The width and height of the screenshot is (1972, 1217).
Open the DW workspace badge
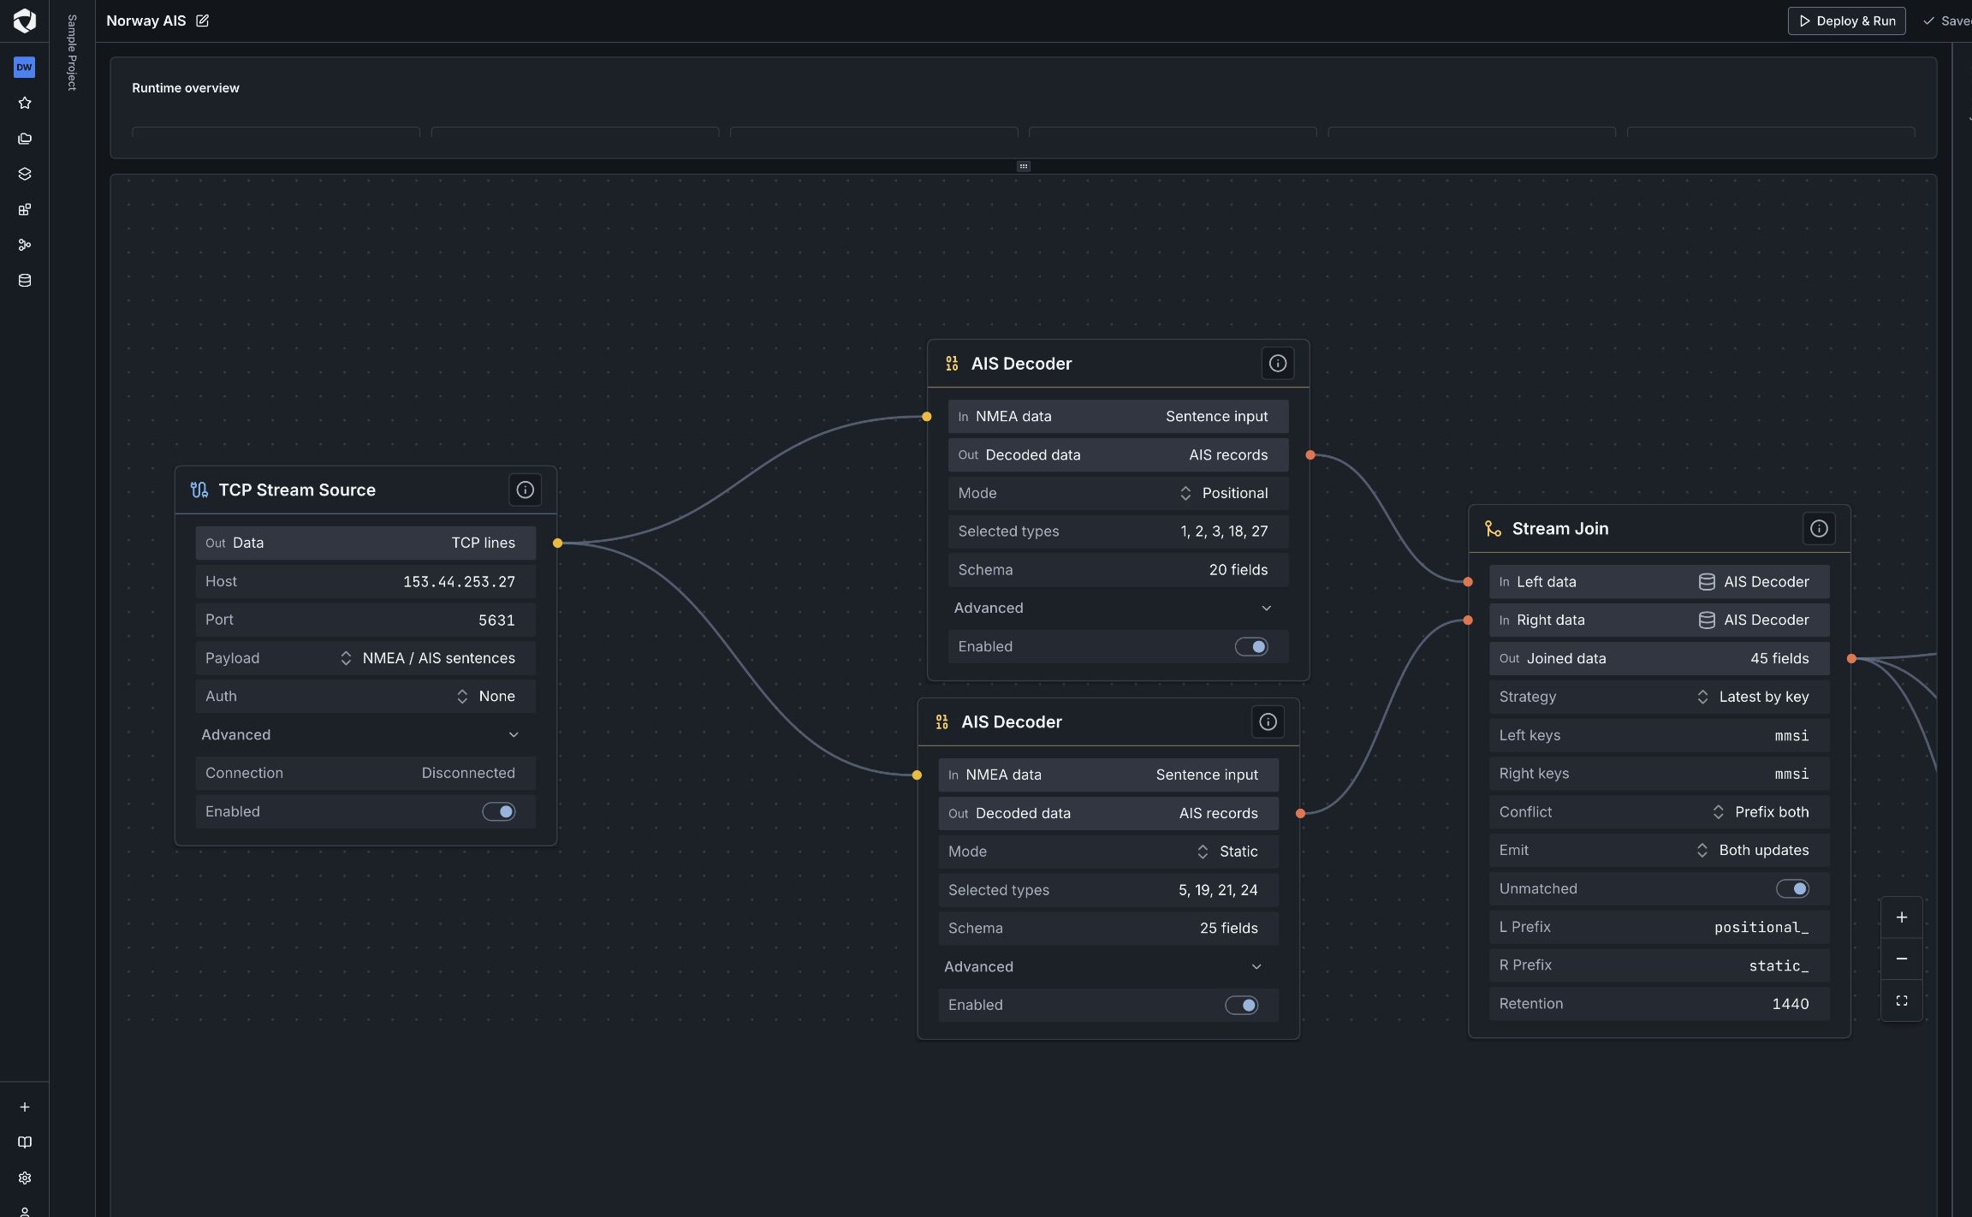[25, 67]
